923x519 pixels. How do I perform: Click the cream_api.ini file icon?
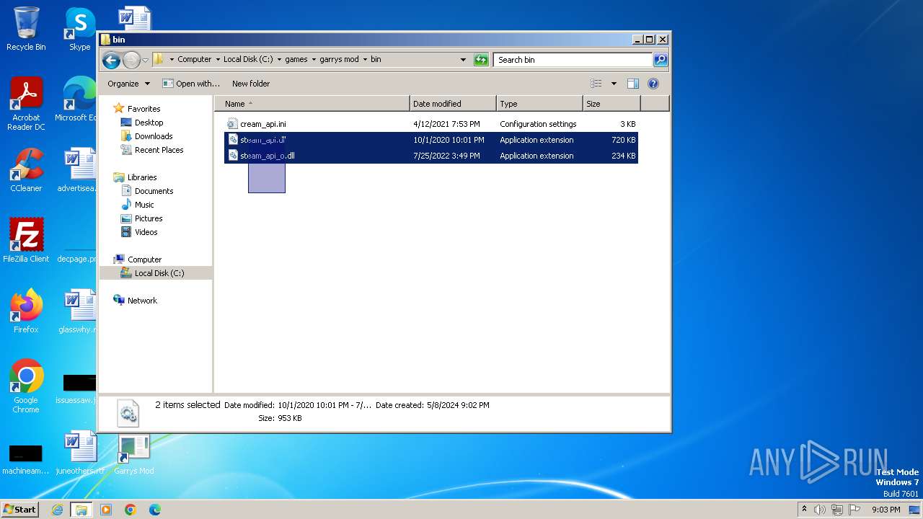pyautogui.click(x=232, y=124)
